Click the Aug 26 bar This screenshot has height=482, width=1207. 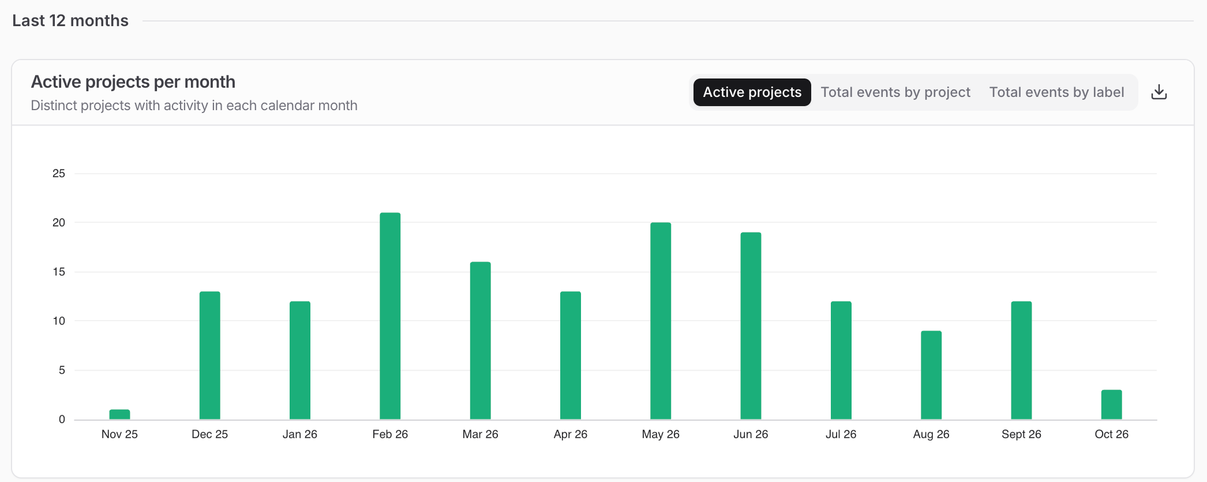click(x=931, y=375)
